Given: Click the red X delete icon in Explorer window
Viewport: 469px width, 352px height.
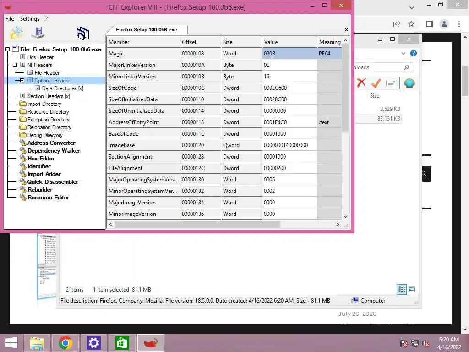Looking at the screenshot, I should (362, 82).
